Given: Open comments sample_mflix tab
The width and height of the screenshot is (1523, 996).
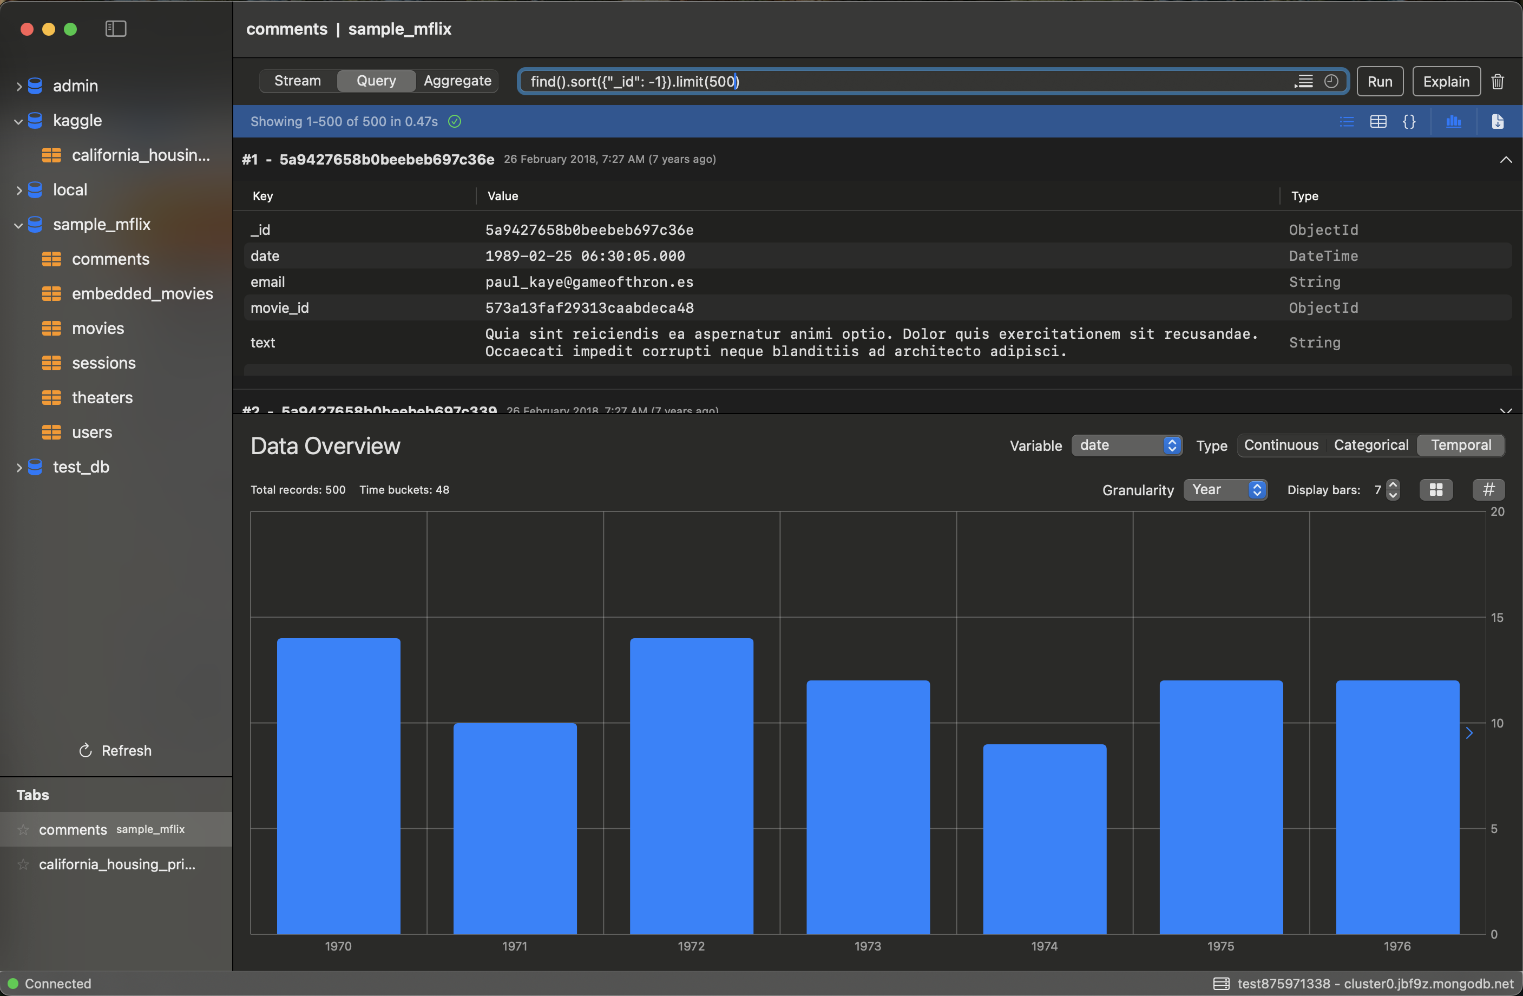Looking at the screenshot, I should pyautogui.click(x=116, y=830).
